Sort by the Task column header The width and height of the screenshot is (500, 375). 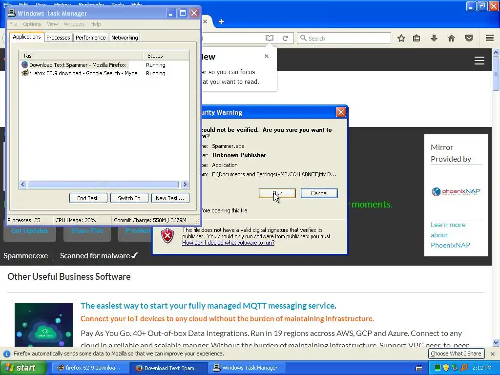pyautogui.click(x=81, y=56)
